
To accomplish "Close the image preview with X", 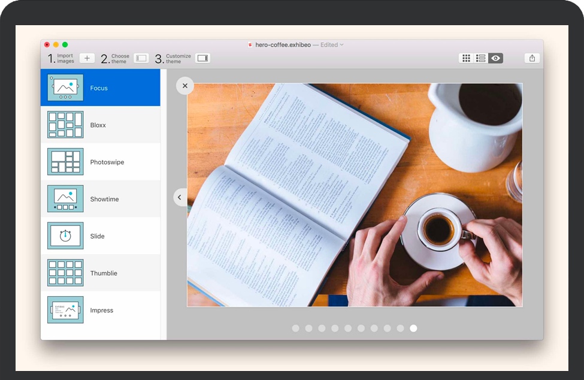I will pyautogui.click(x=185, y=86).
